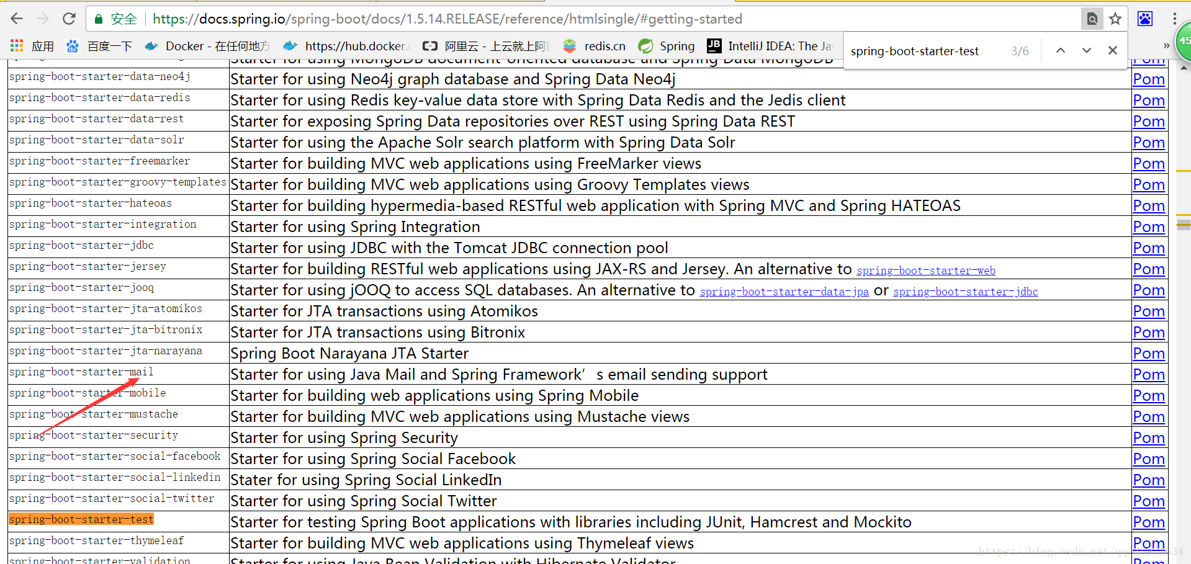
Task: Open the Baidu paw extension icon
Action: tap(1145, 19)
